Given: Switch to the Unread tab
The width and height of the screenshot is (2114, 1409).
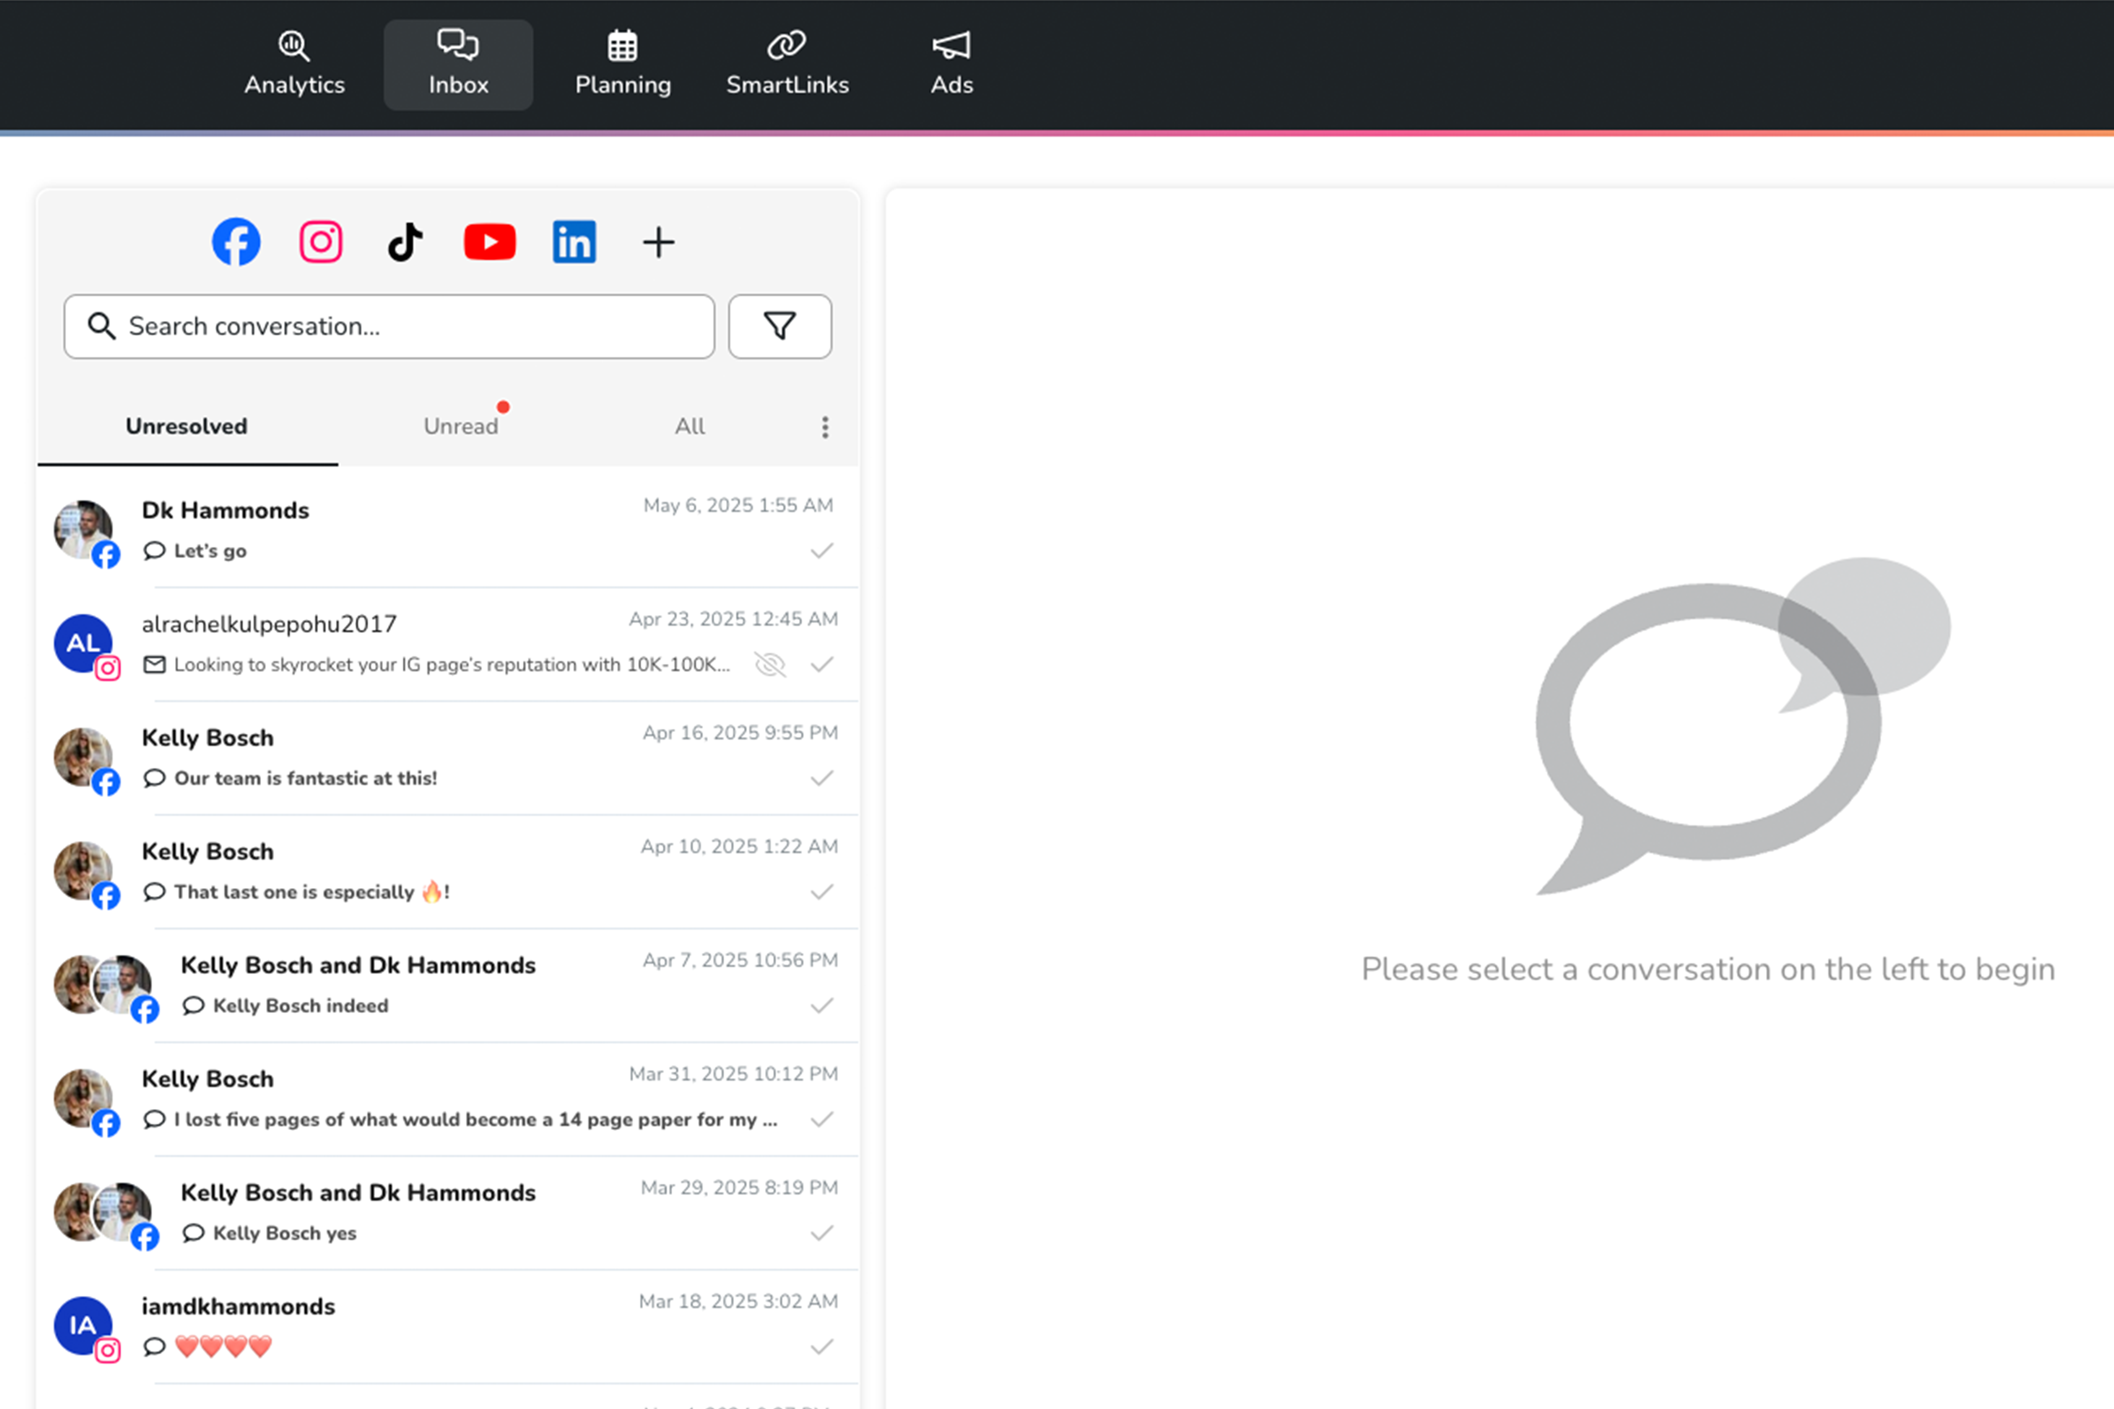Looking at the screenshot, I should (x=461, y=426).
